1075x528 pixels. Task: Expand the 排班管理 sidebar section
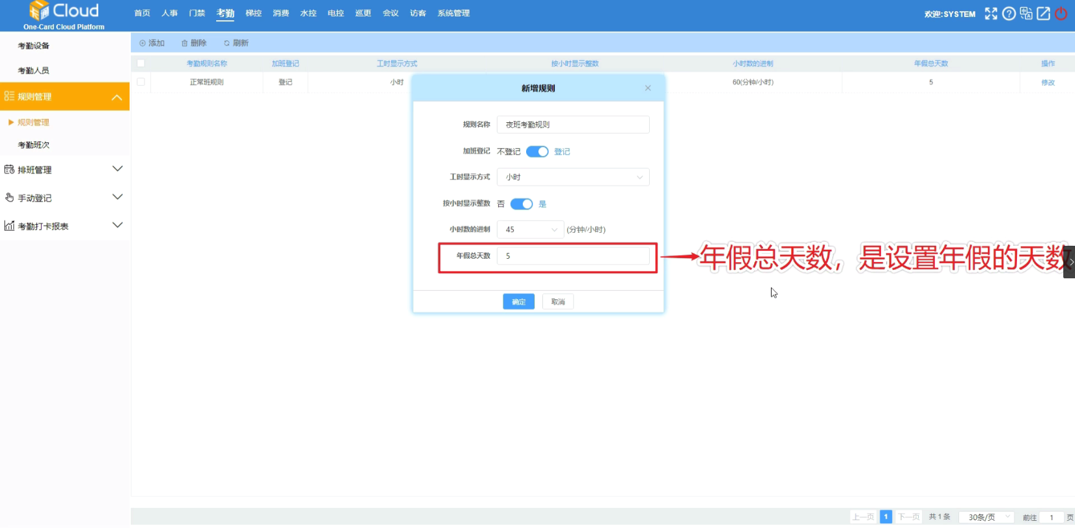point(64,170)
